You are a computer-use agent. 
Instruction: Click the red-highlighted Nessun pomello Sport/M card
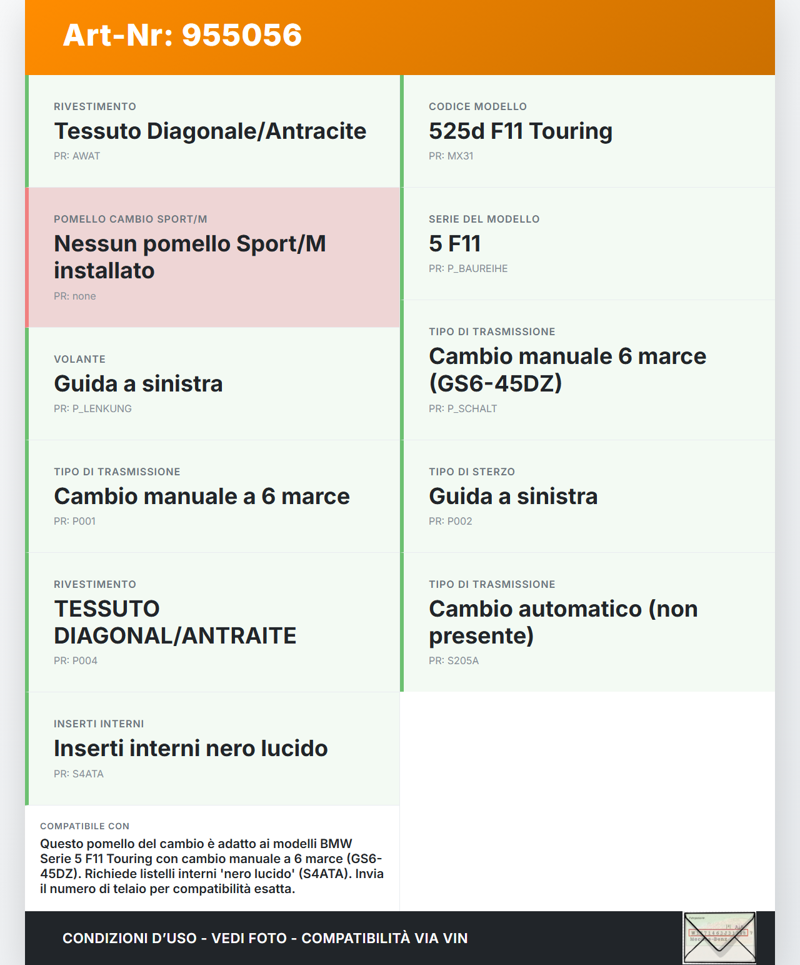(212, 257)
